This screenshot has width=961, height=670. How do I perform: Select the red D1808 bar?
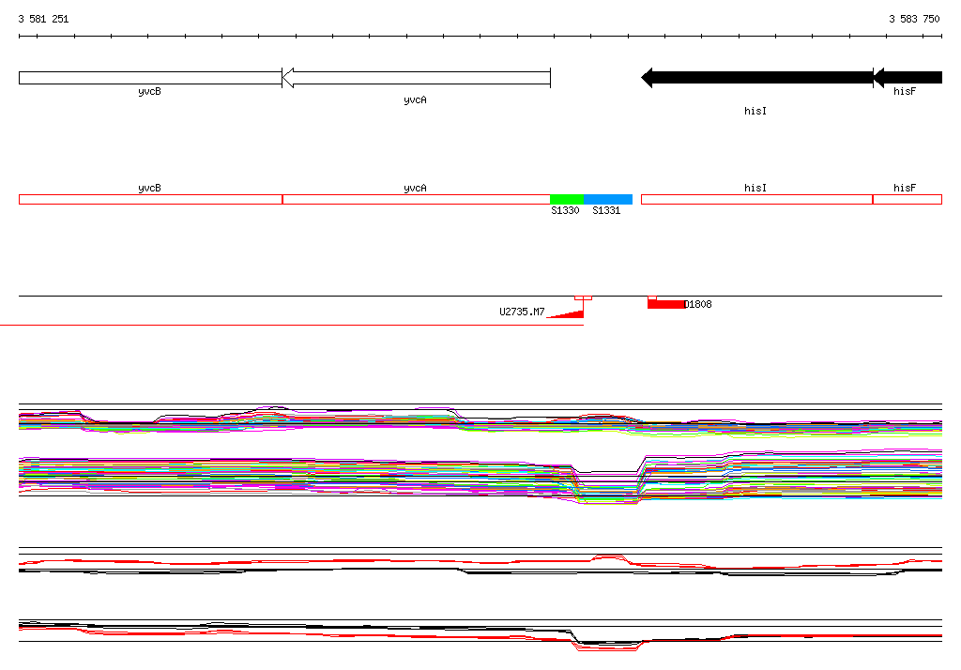click(x=665, y=304)
